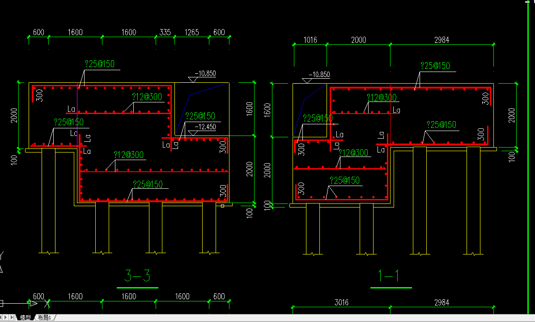Pick the 2984 dimension beneath 1-1 title

442,302
